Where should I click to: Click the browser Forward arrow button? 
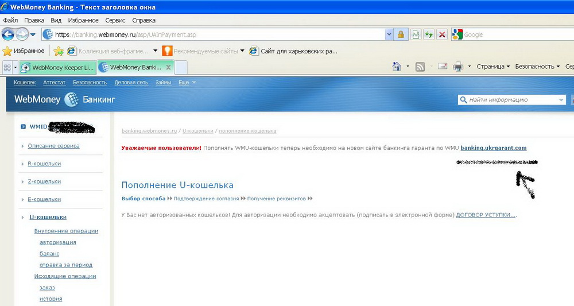(x=22, y=35)
